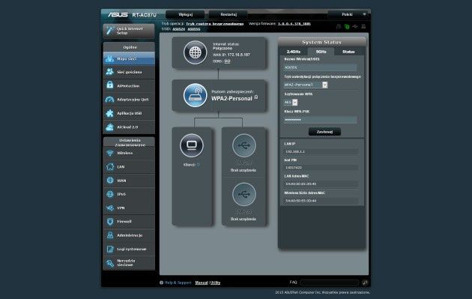Viewport: 472px width, 299px height.
Task: Switch to the 5GHz tab
Action: [x=321, y=52]
